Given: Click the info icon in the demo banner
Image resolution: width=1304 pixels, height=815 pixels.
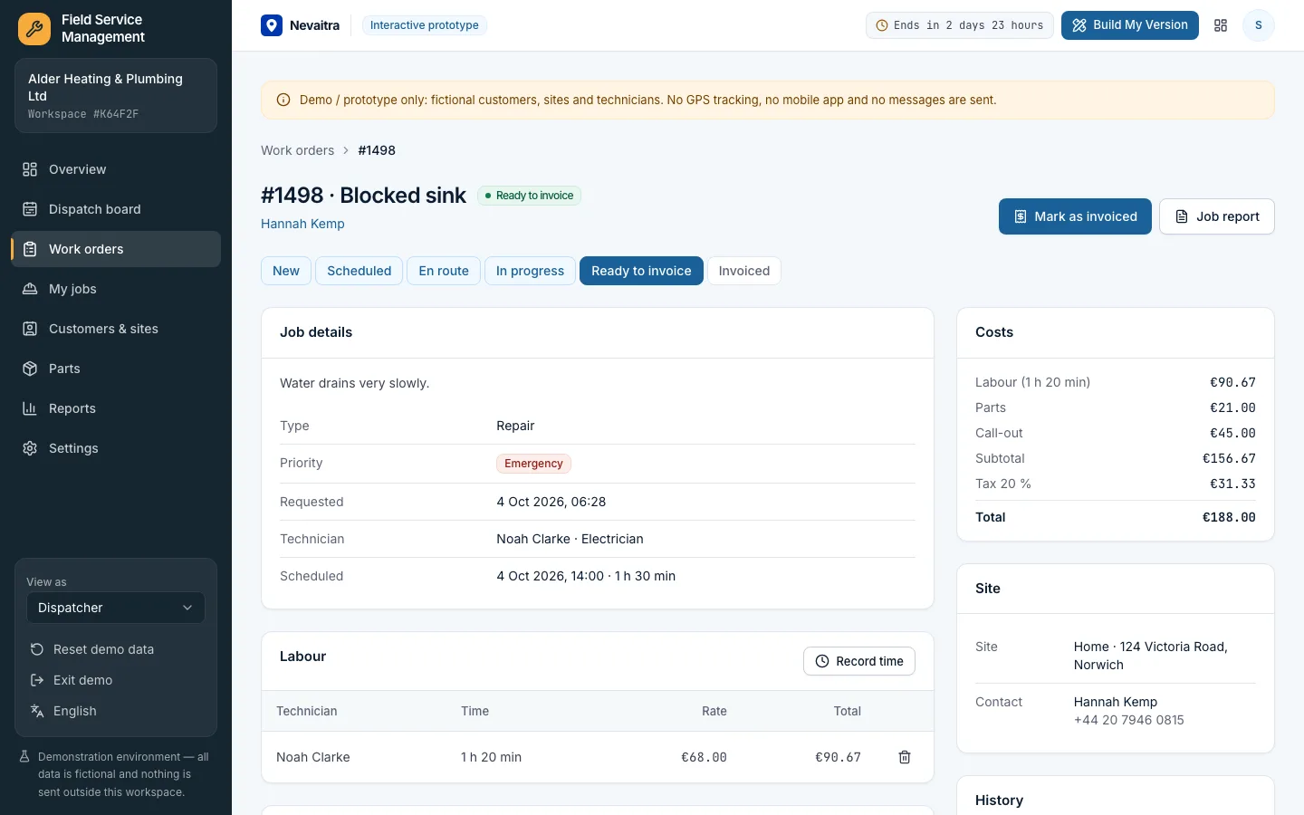Looking at the screenshot, I should tap(283, 100).
